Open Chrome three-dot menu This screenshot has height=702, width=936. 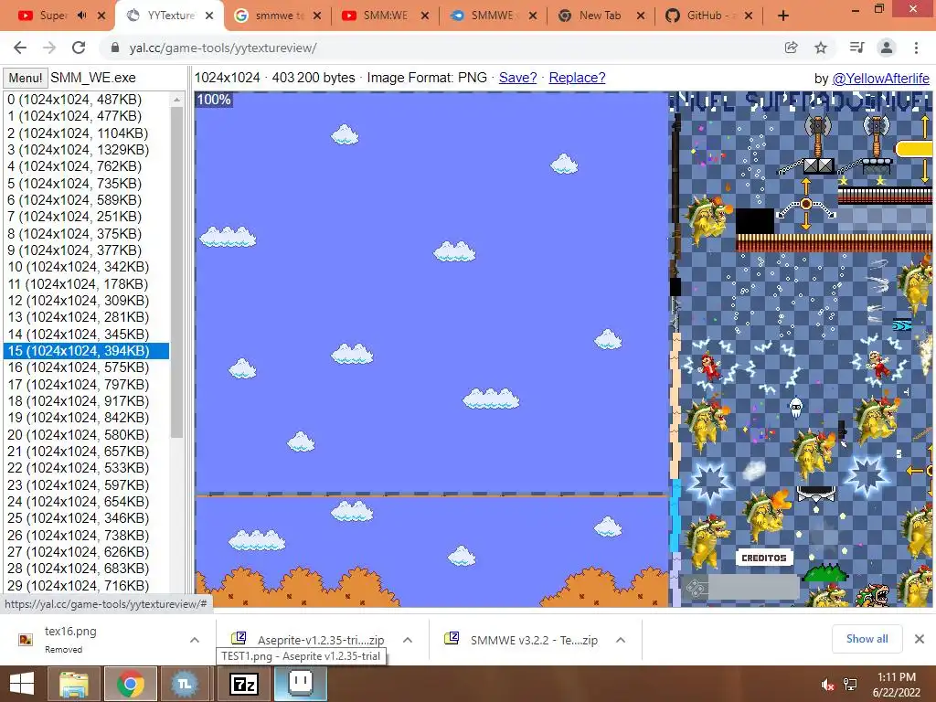916,48
